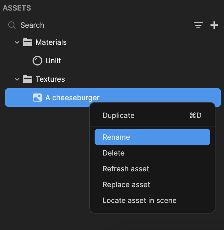
Task: Select the Materials folder label
Action: click(x=51, y=42)
